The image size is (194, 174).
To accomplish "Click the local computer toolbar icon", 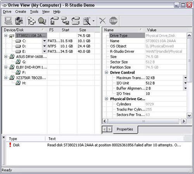I will click(9, 21).
